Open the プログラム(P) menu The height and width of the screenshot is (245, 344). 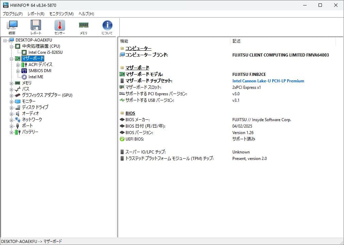tap(13, 14)
